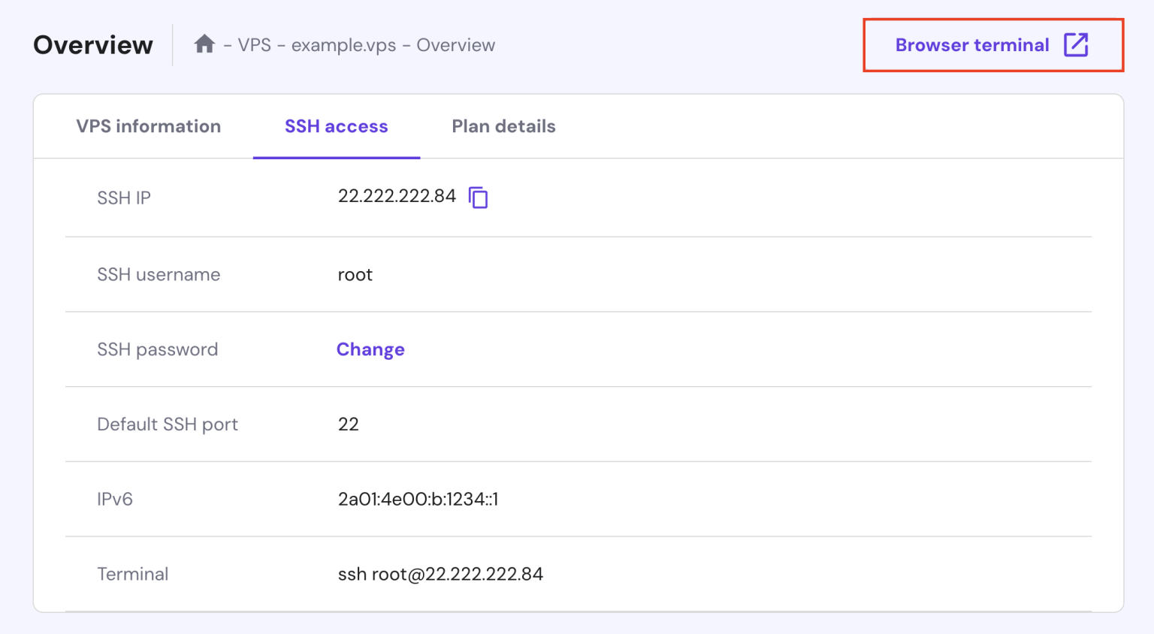1154x634 pixels.
Task: Select the SSH IP value 22.222.222.84
Action: [x=397, y=196]
